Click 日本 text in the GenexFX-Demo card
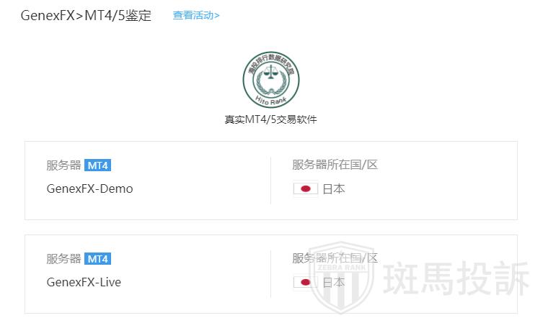This screenshot has width=543, height=323. pos(334,188)
